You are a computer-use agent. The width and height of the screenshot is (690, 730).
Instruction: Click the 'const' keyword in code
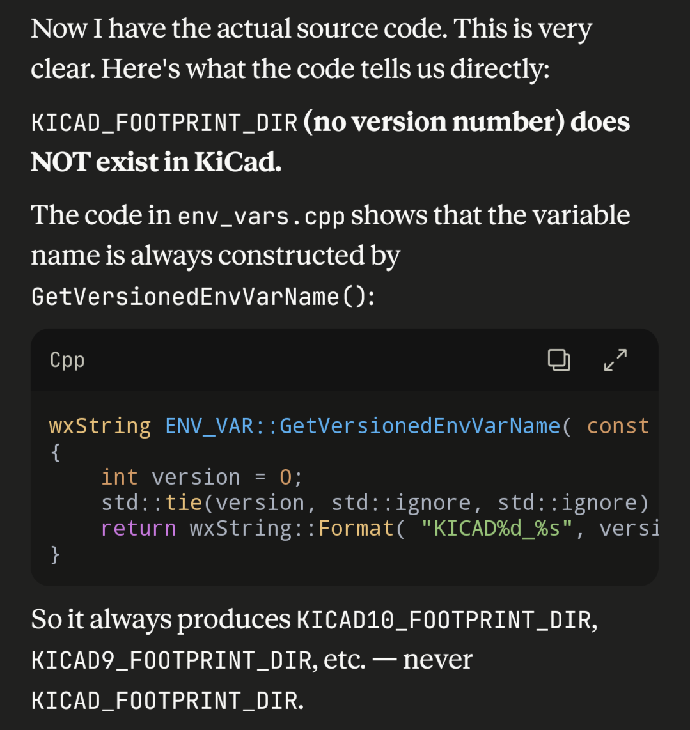click(x=618, y=426)
